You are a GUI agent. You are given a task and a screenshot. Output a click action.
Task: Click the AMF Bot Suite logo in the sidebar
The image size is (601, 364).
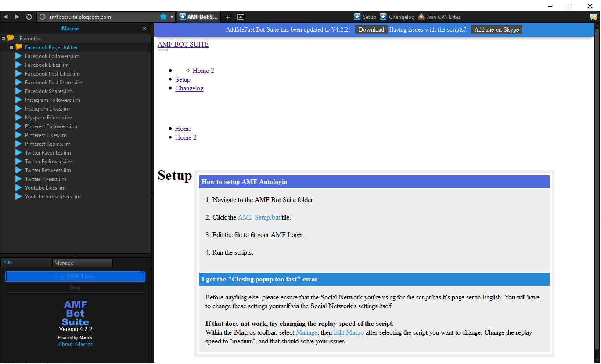(75, 313)
